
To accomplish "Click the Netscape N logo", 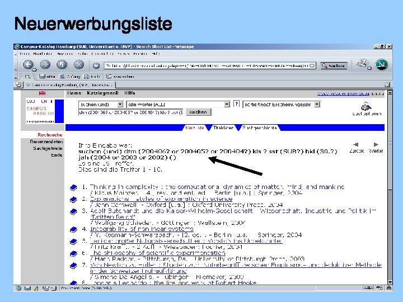I will pyautogui.click(x=381, y=64).
